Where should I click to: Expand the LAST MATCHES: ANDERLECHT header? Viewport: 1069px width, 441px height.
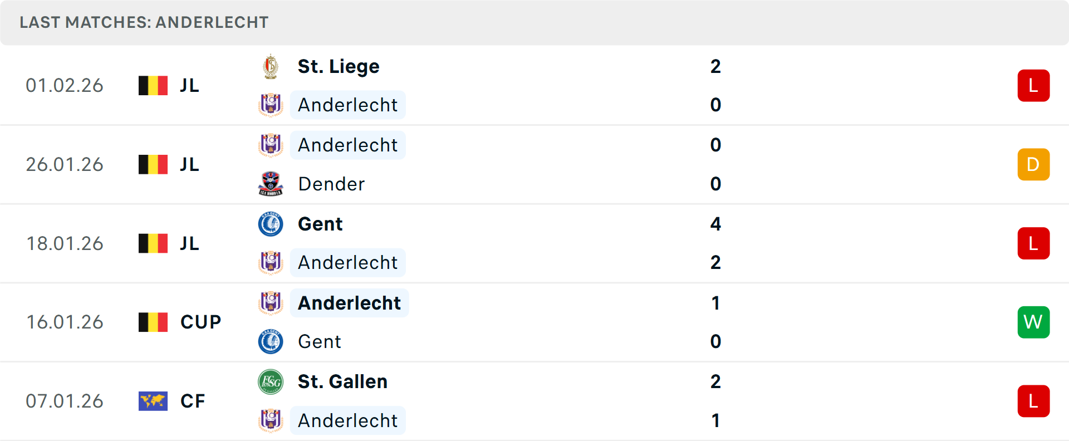point(143,22)
